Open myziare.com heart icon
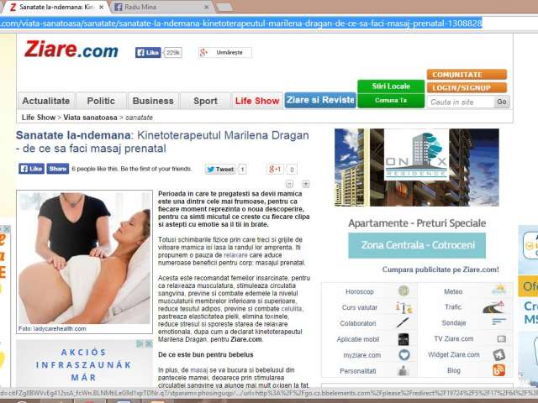538x403 pixels. point(403,354)
